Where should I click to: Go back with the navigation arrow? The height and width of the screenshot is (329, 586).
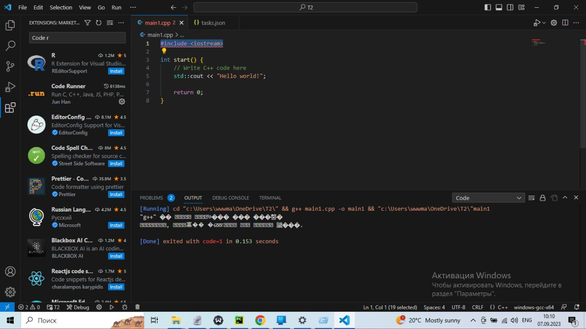click(174, 7)
